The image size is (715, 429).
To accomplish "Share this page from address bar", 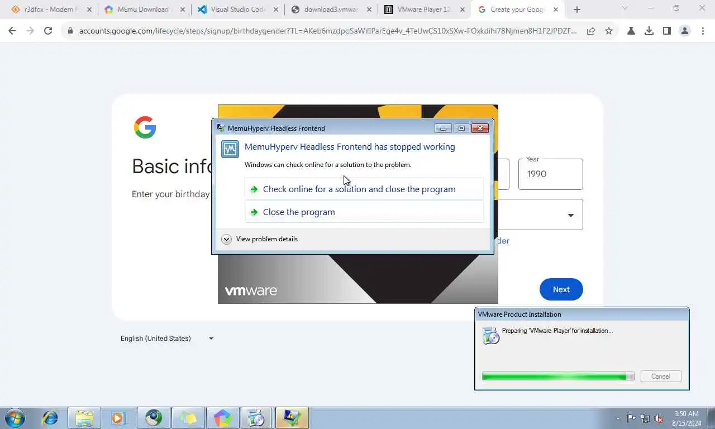I will 591,31.
